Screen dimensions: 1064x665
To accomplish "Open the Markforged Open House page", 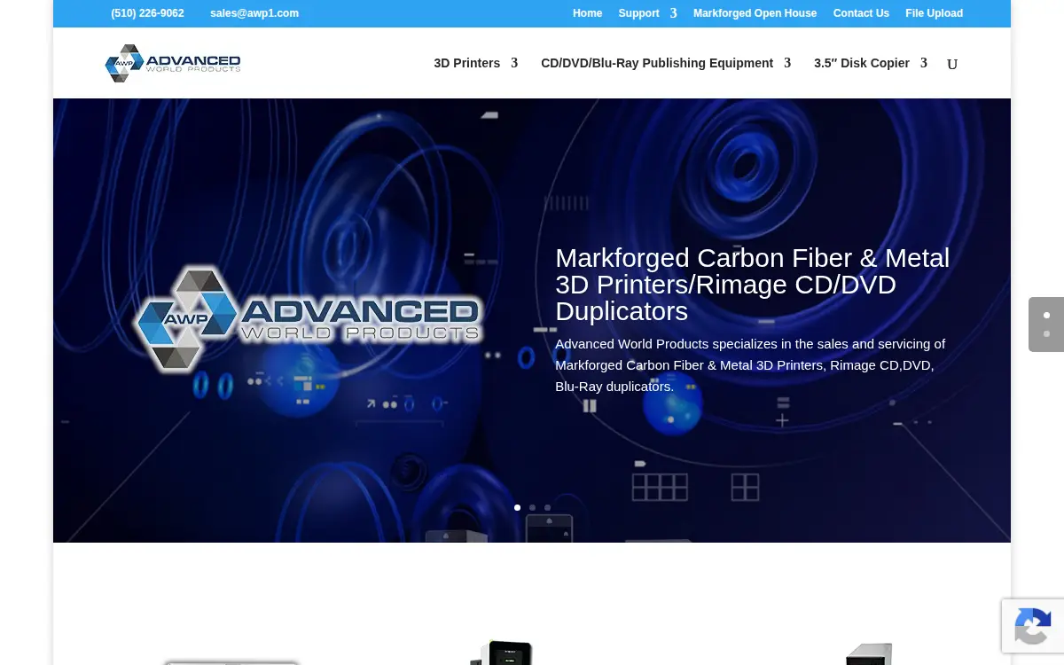I will tap(755, 13).
